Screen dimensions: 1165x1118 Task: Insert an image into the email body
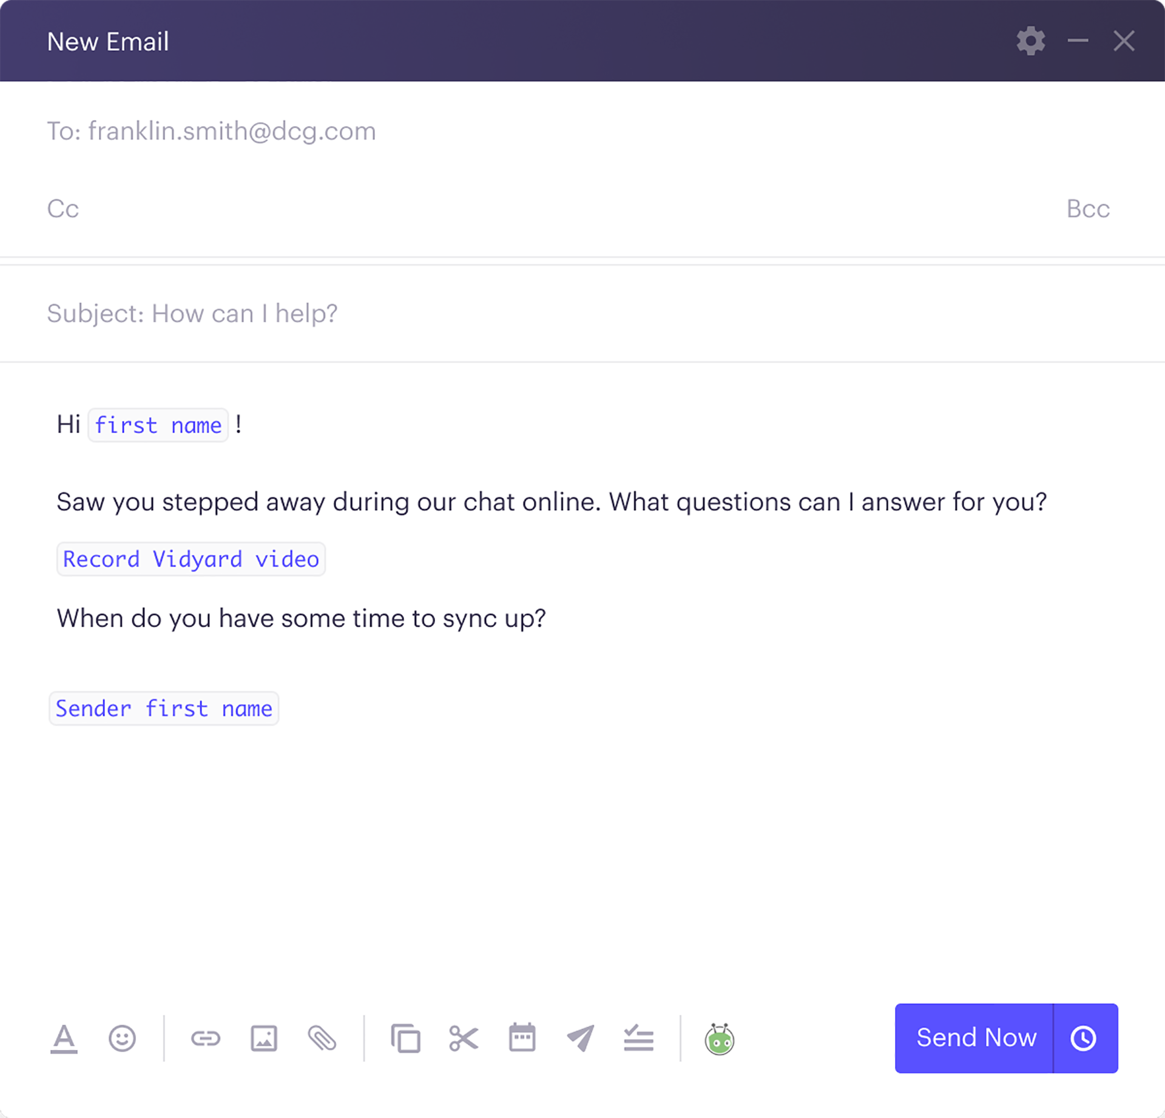pos(264,1038)
